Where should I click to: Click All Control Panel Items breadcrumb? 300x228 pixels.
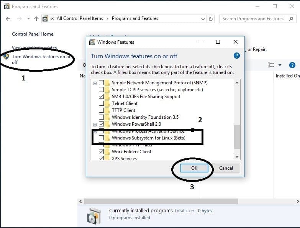point(80,18)
